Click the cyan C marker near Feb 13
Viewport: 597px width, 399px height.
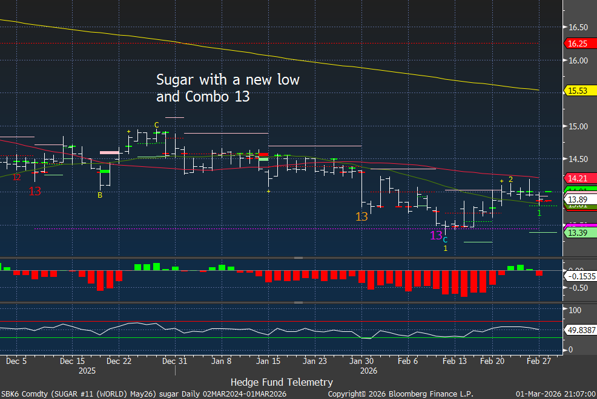coord(446,240)
